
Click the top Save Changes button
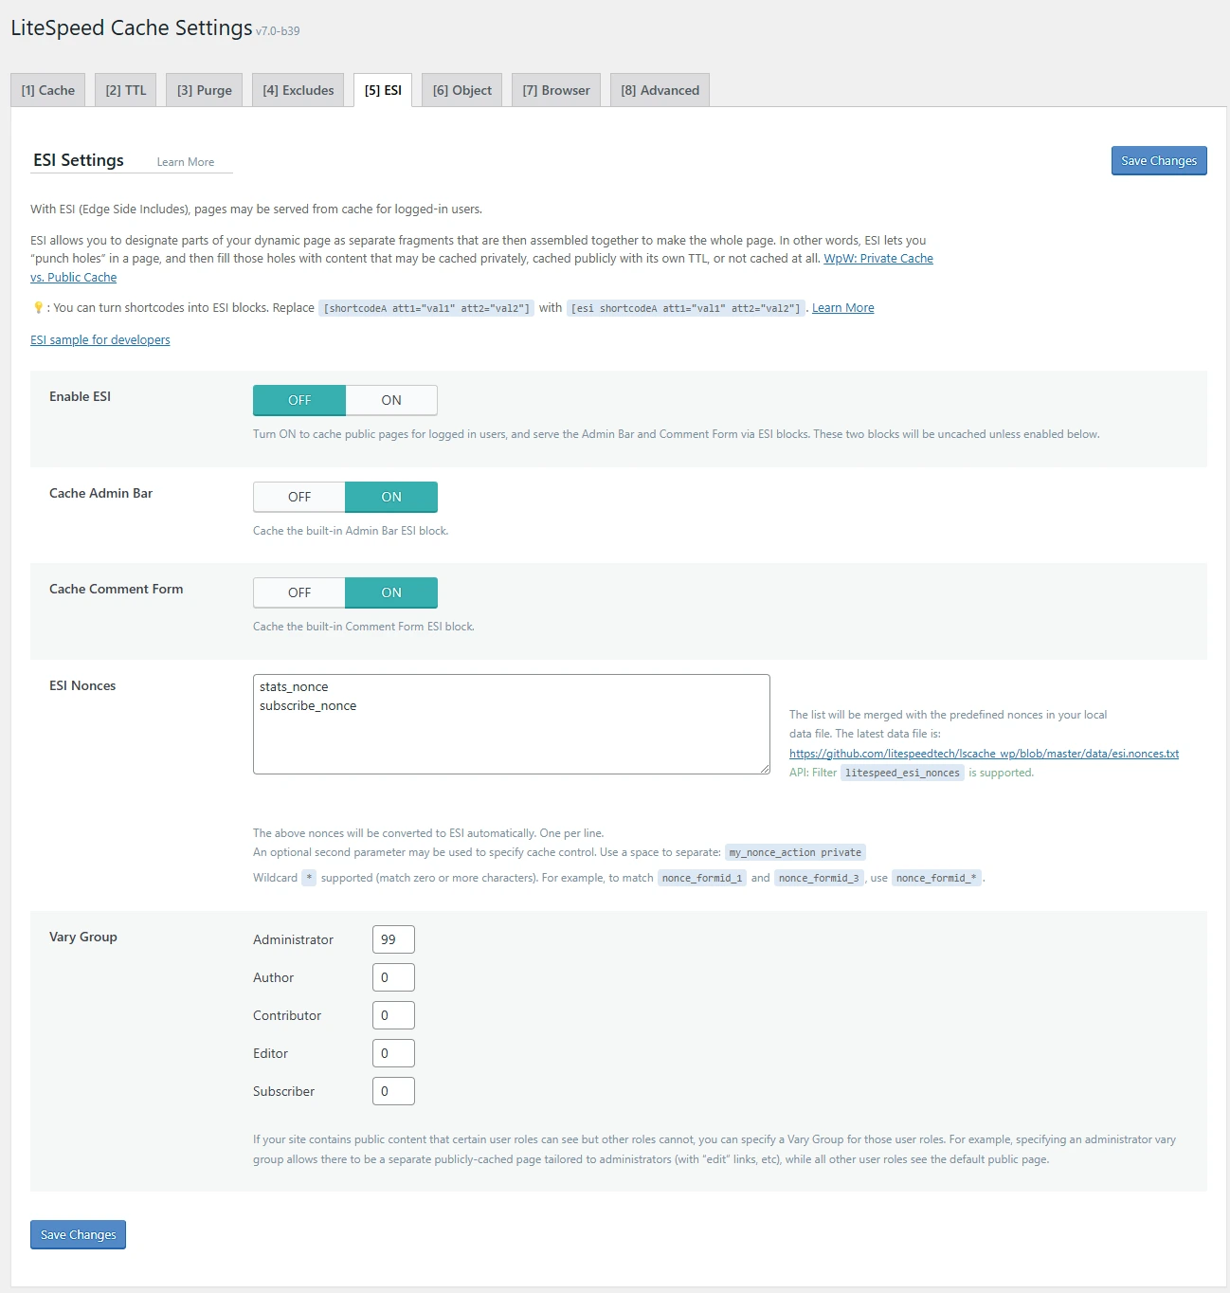pyautogui.click(x=1159, y=161)
